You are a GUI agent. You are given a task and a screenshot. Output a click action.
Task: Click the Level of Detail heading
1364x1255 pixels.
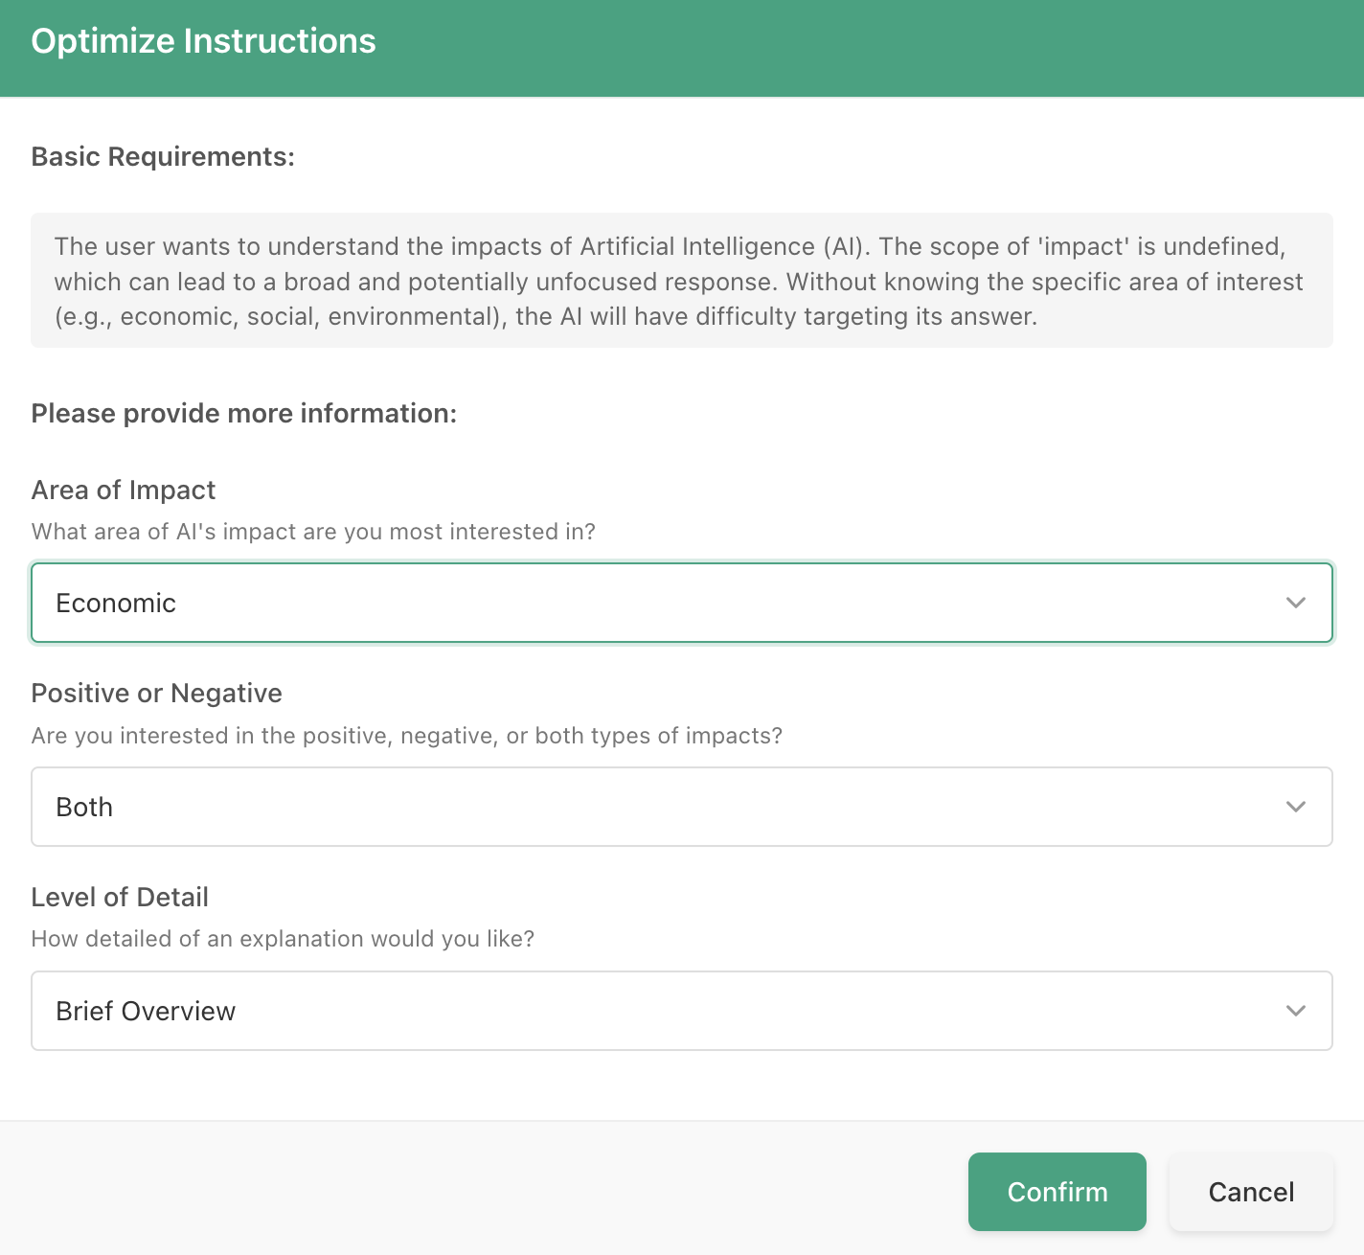(120, 897)
